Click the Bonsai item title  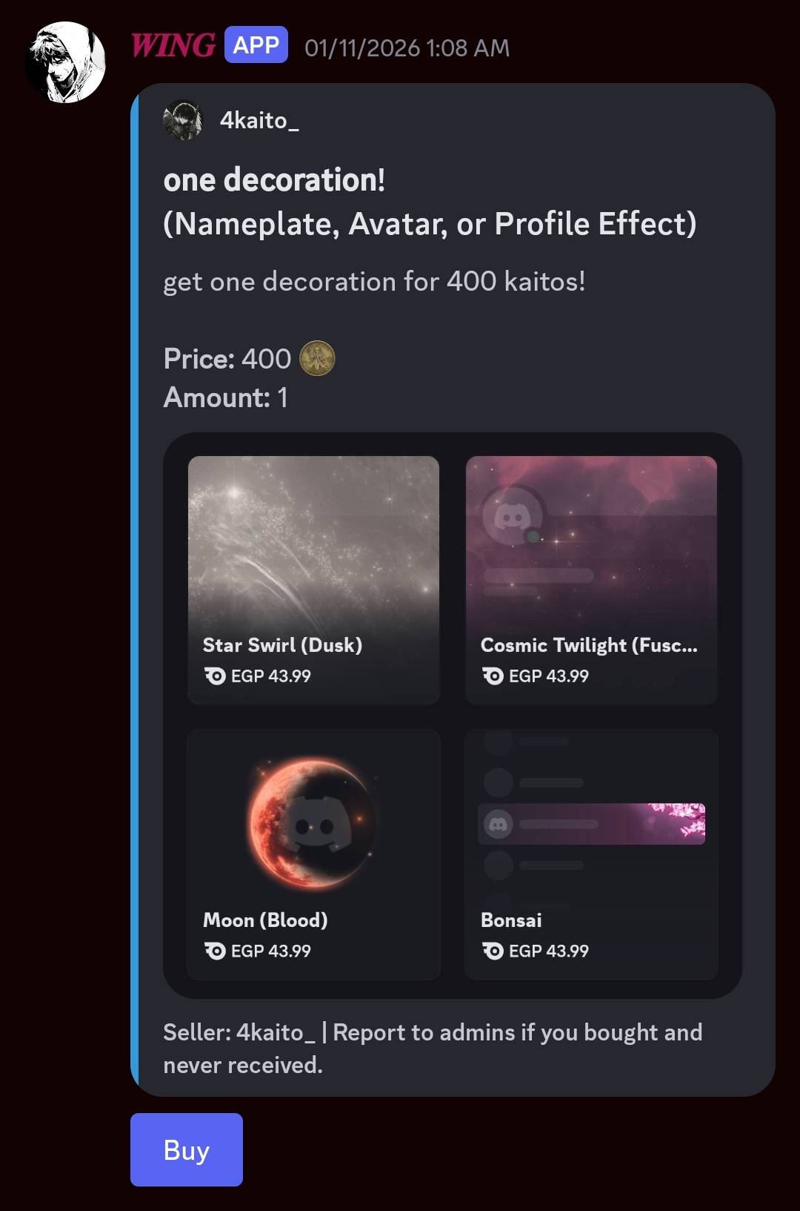[511, 920]
